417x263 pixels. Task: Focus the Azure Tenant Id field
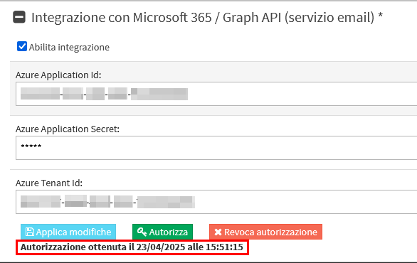(x=216, y=202)
